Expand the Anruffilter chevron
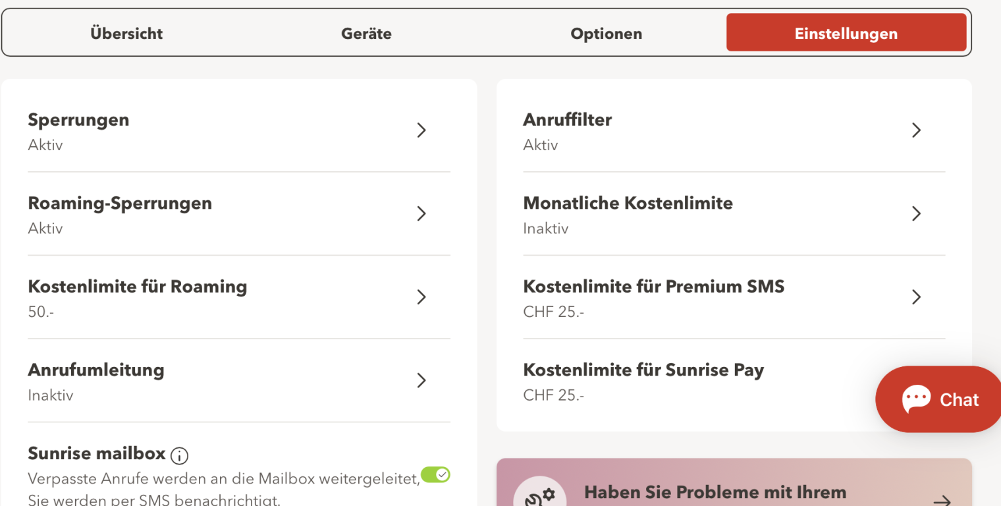The width and height of the screenshot is (1001, 506). click(916, 130)
